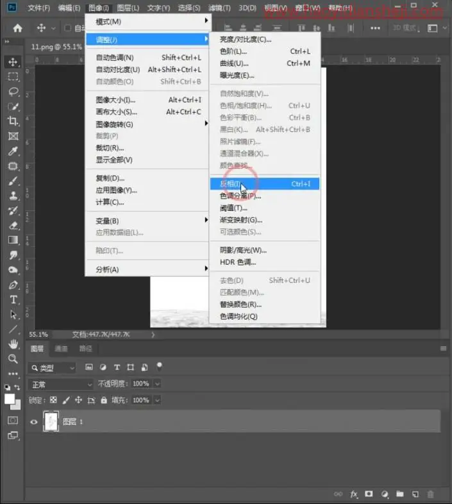Open the opacity 100% dropdown arrow
Viewport: 452px width, 504px height.
pyautogui.click(x=157, y=383)
